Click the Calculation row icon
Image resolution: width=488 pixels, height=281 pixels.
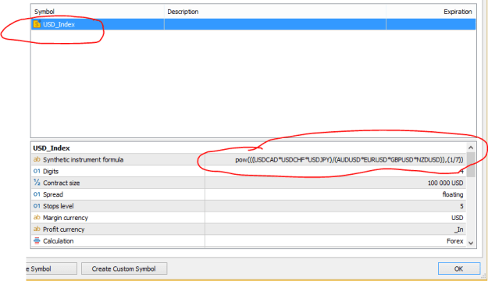37,240
